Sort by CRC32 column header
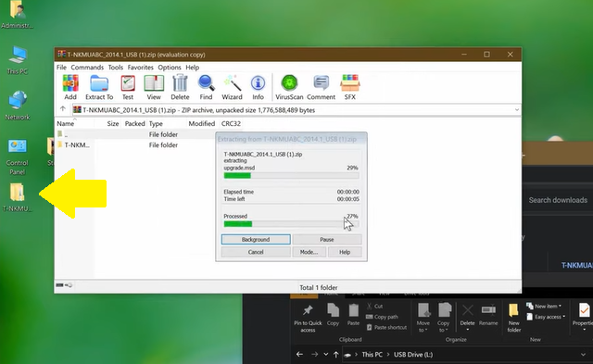 click(x=231, y=123)
